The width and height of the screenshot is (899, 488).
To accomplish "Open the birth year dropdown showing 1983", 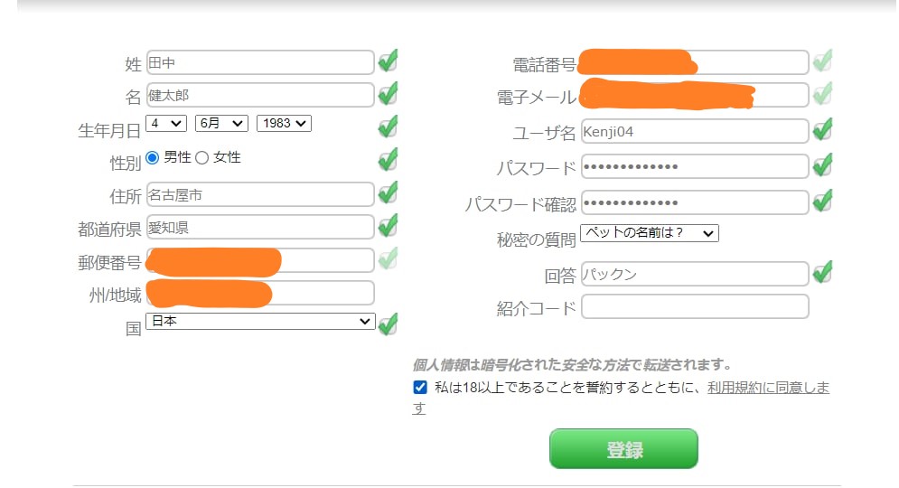I will [x=285, y=123].
